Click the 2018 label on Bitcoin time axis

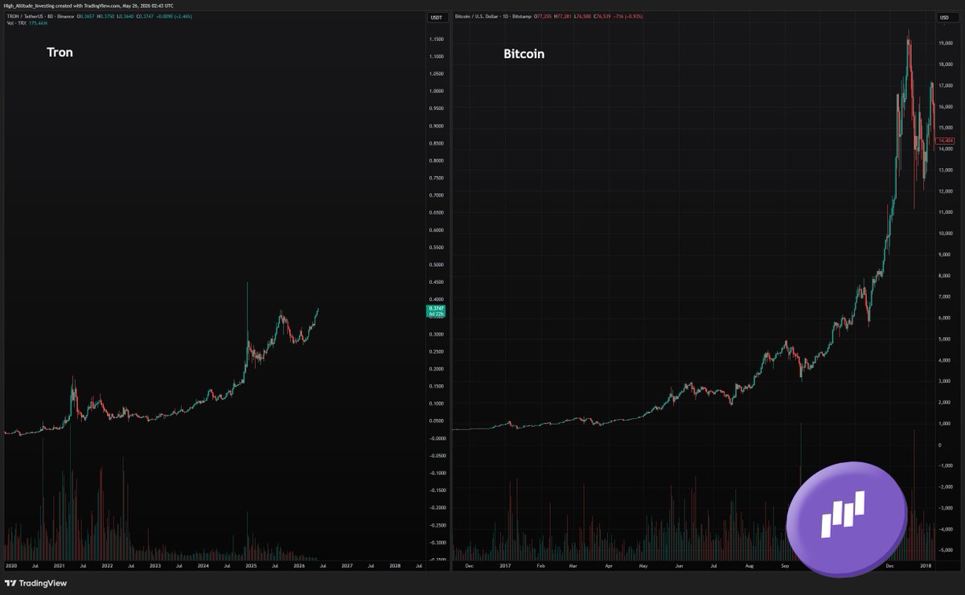point(926,566)
